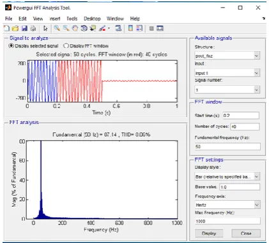Screen dimensions: 269x243
Task: Open the Help menu
Action: (135, 19)
